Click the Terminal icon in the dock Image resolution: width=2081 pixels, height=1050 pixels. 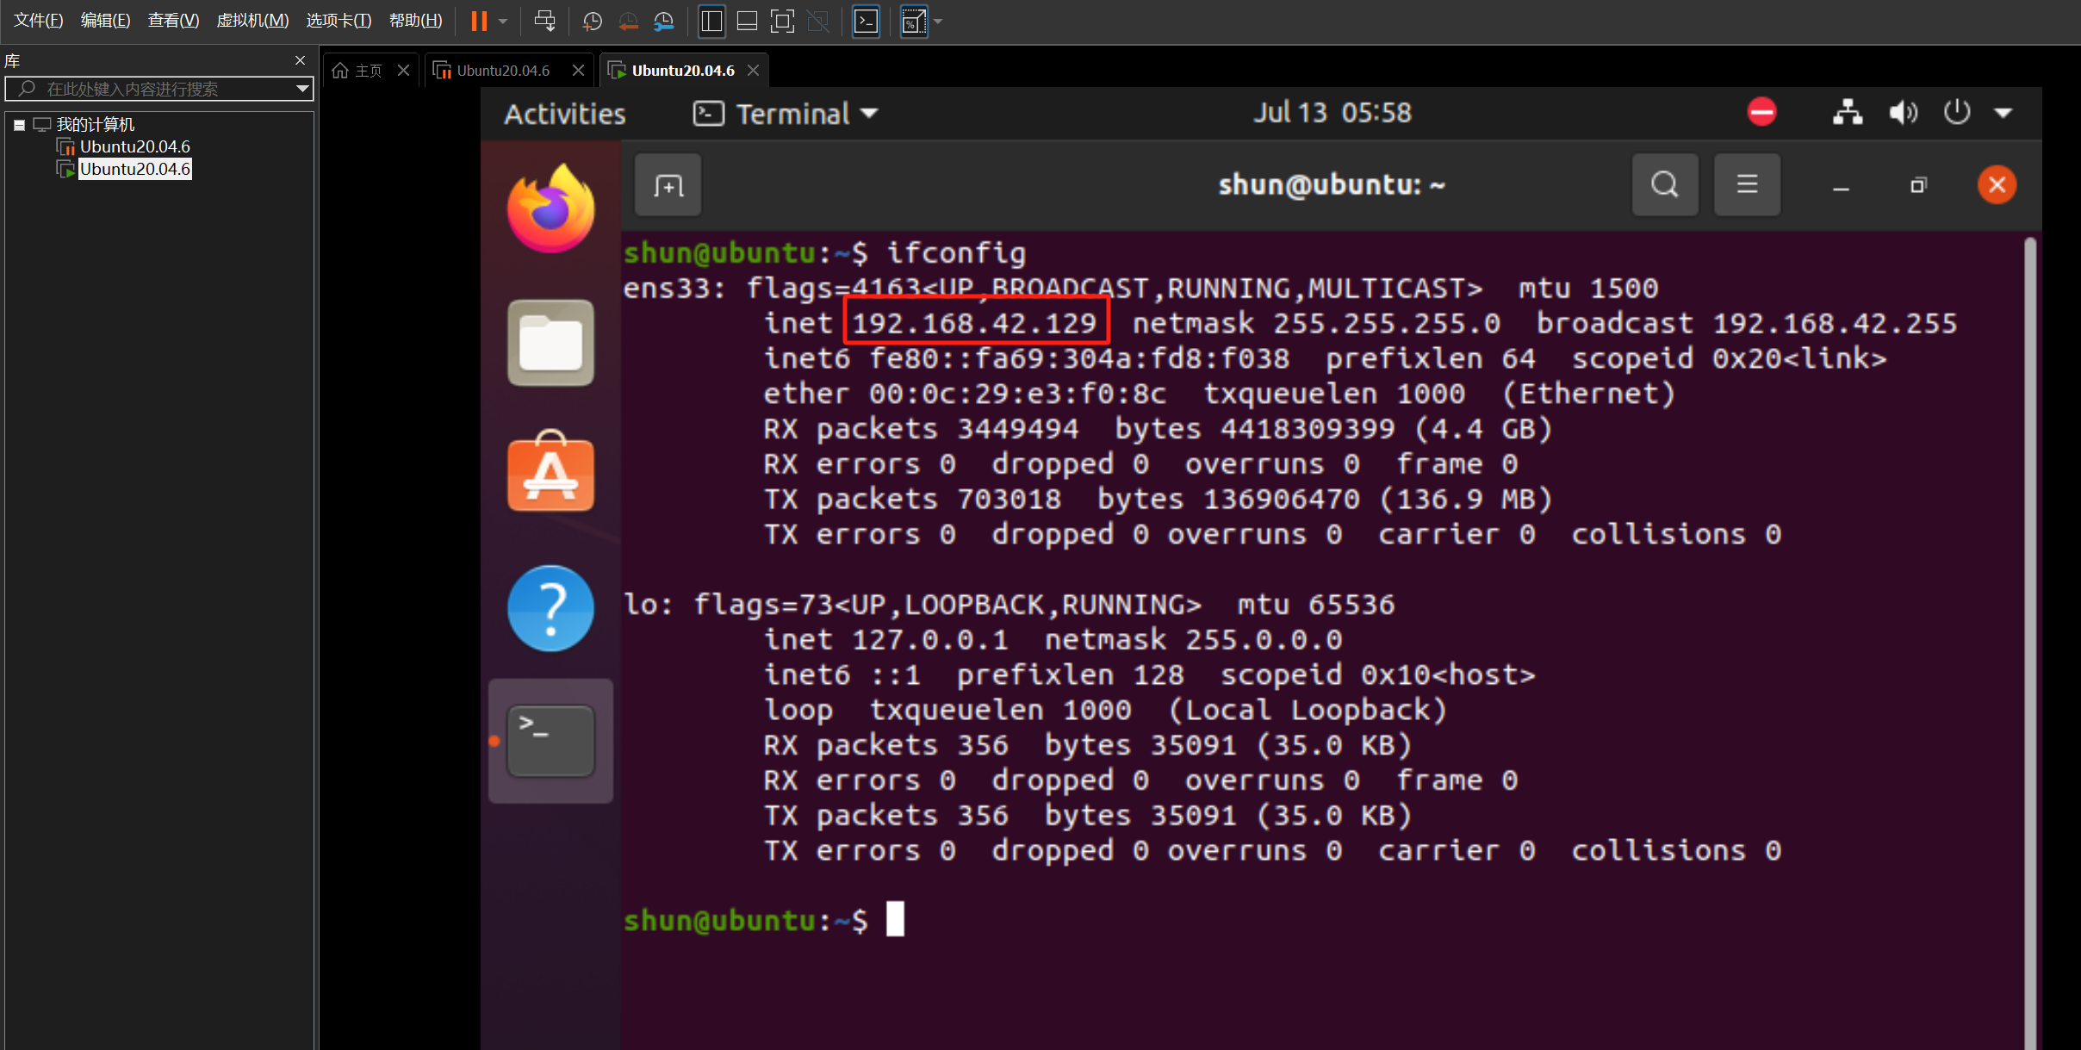pos(551,741)
